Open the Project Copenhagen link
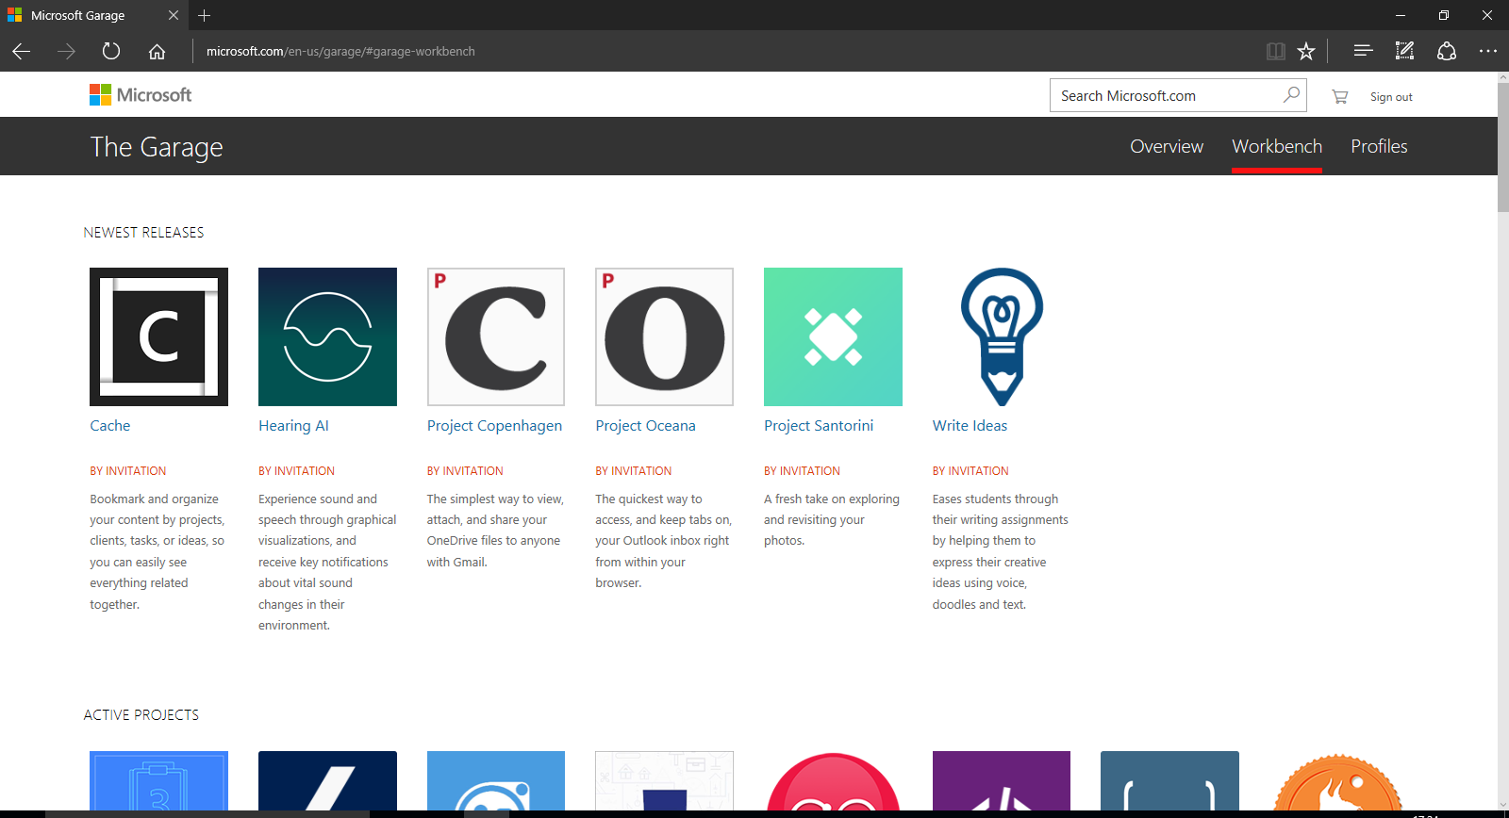Viewport: 1509px width, 818px height. 494,426
